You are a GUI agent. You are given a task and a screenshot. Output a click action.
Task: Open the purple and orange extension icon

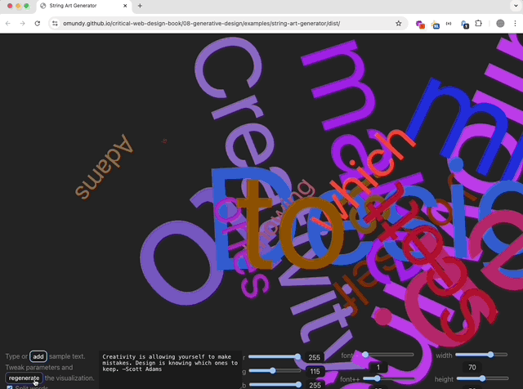[420, 24]
